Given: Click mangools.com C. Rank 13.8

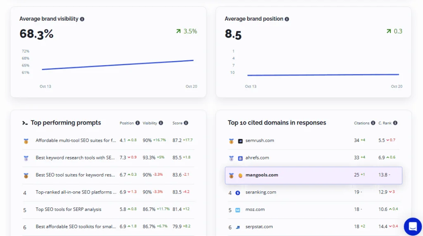Looking at the screenshot, I should (383, 175).
